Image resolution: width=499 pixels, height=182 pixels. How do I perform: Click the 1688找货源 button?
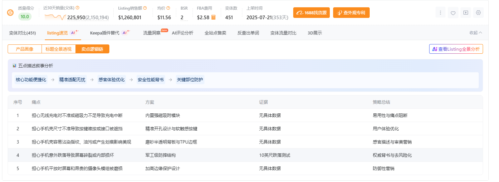(x=312, y=13)
